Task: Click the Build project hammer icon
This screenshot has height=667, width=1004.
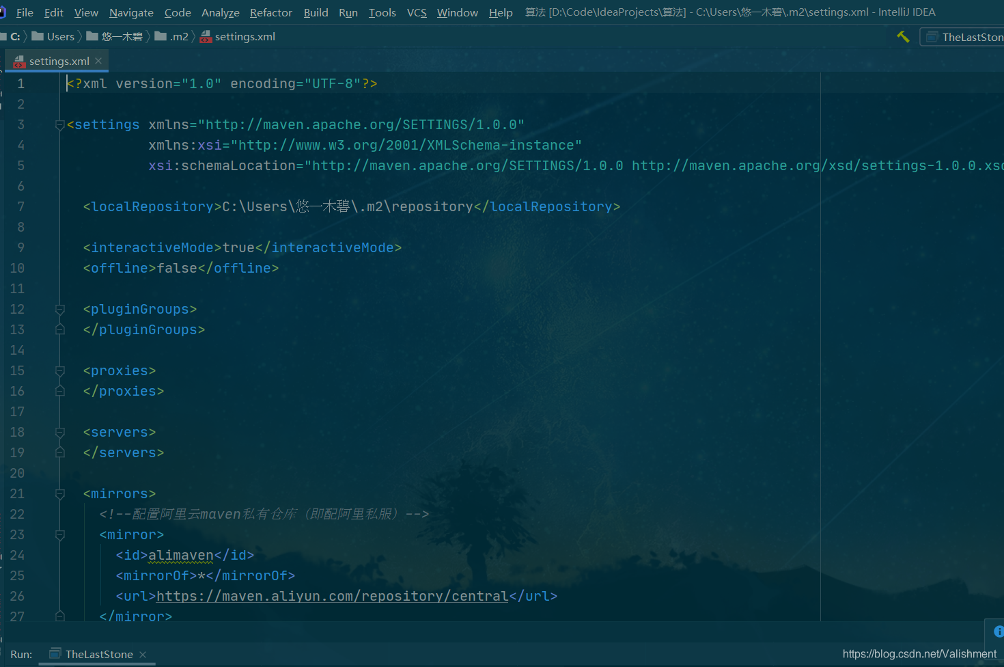Action: tap(903, 37)
